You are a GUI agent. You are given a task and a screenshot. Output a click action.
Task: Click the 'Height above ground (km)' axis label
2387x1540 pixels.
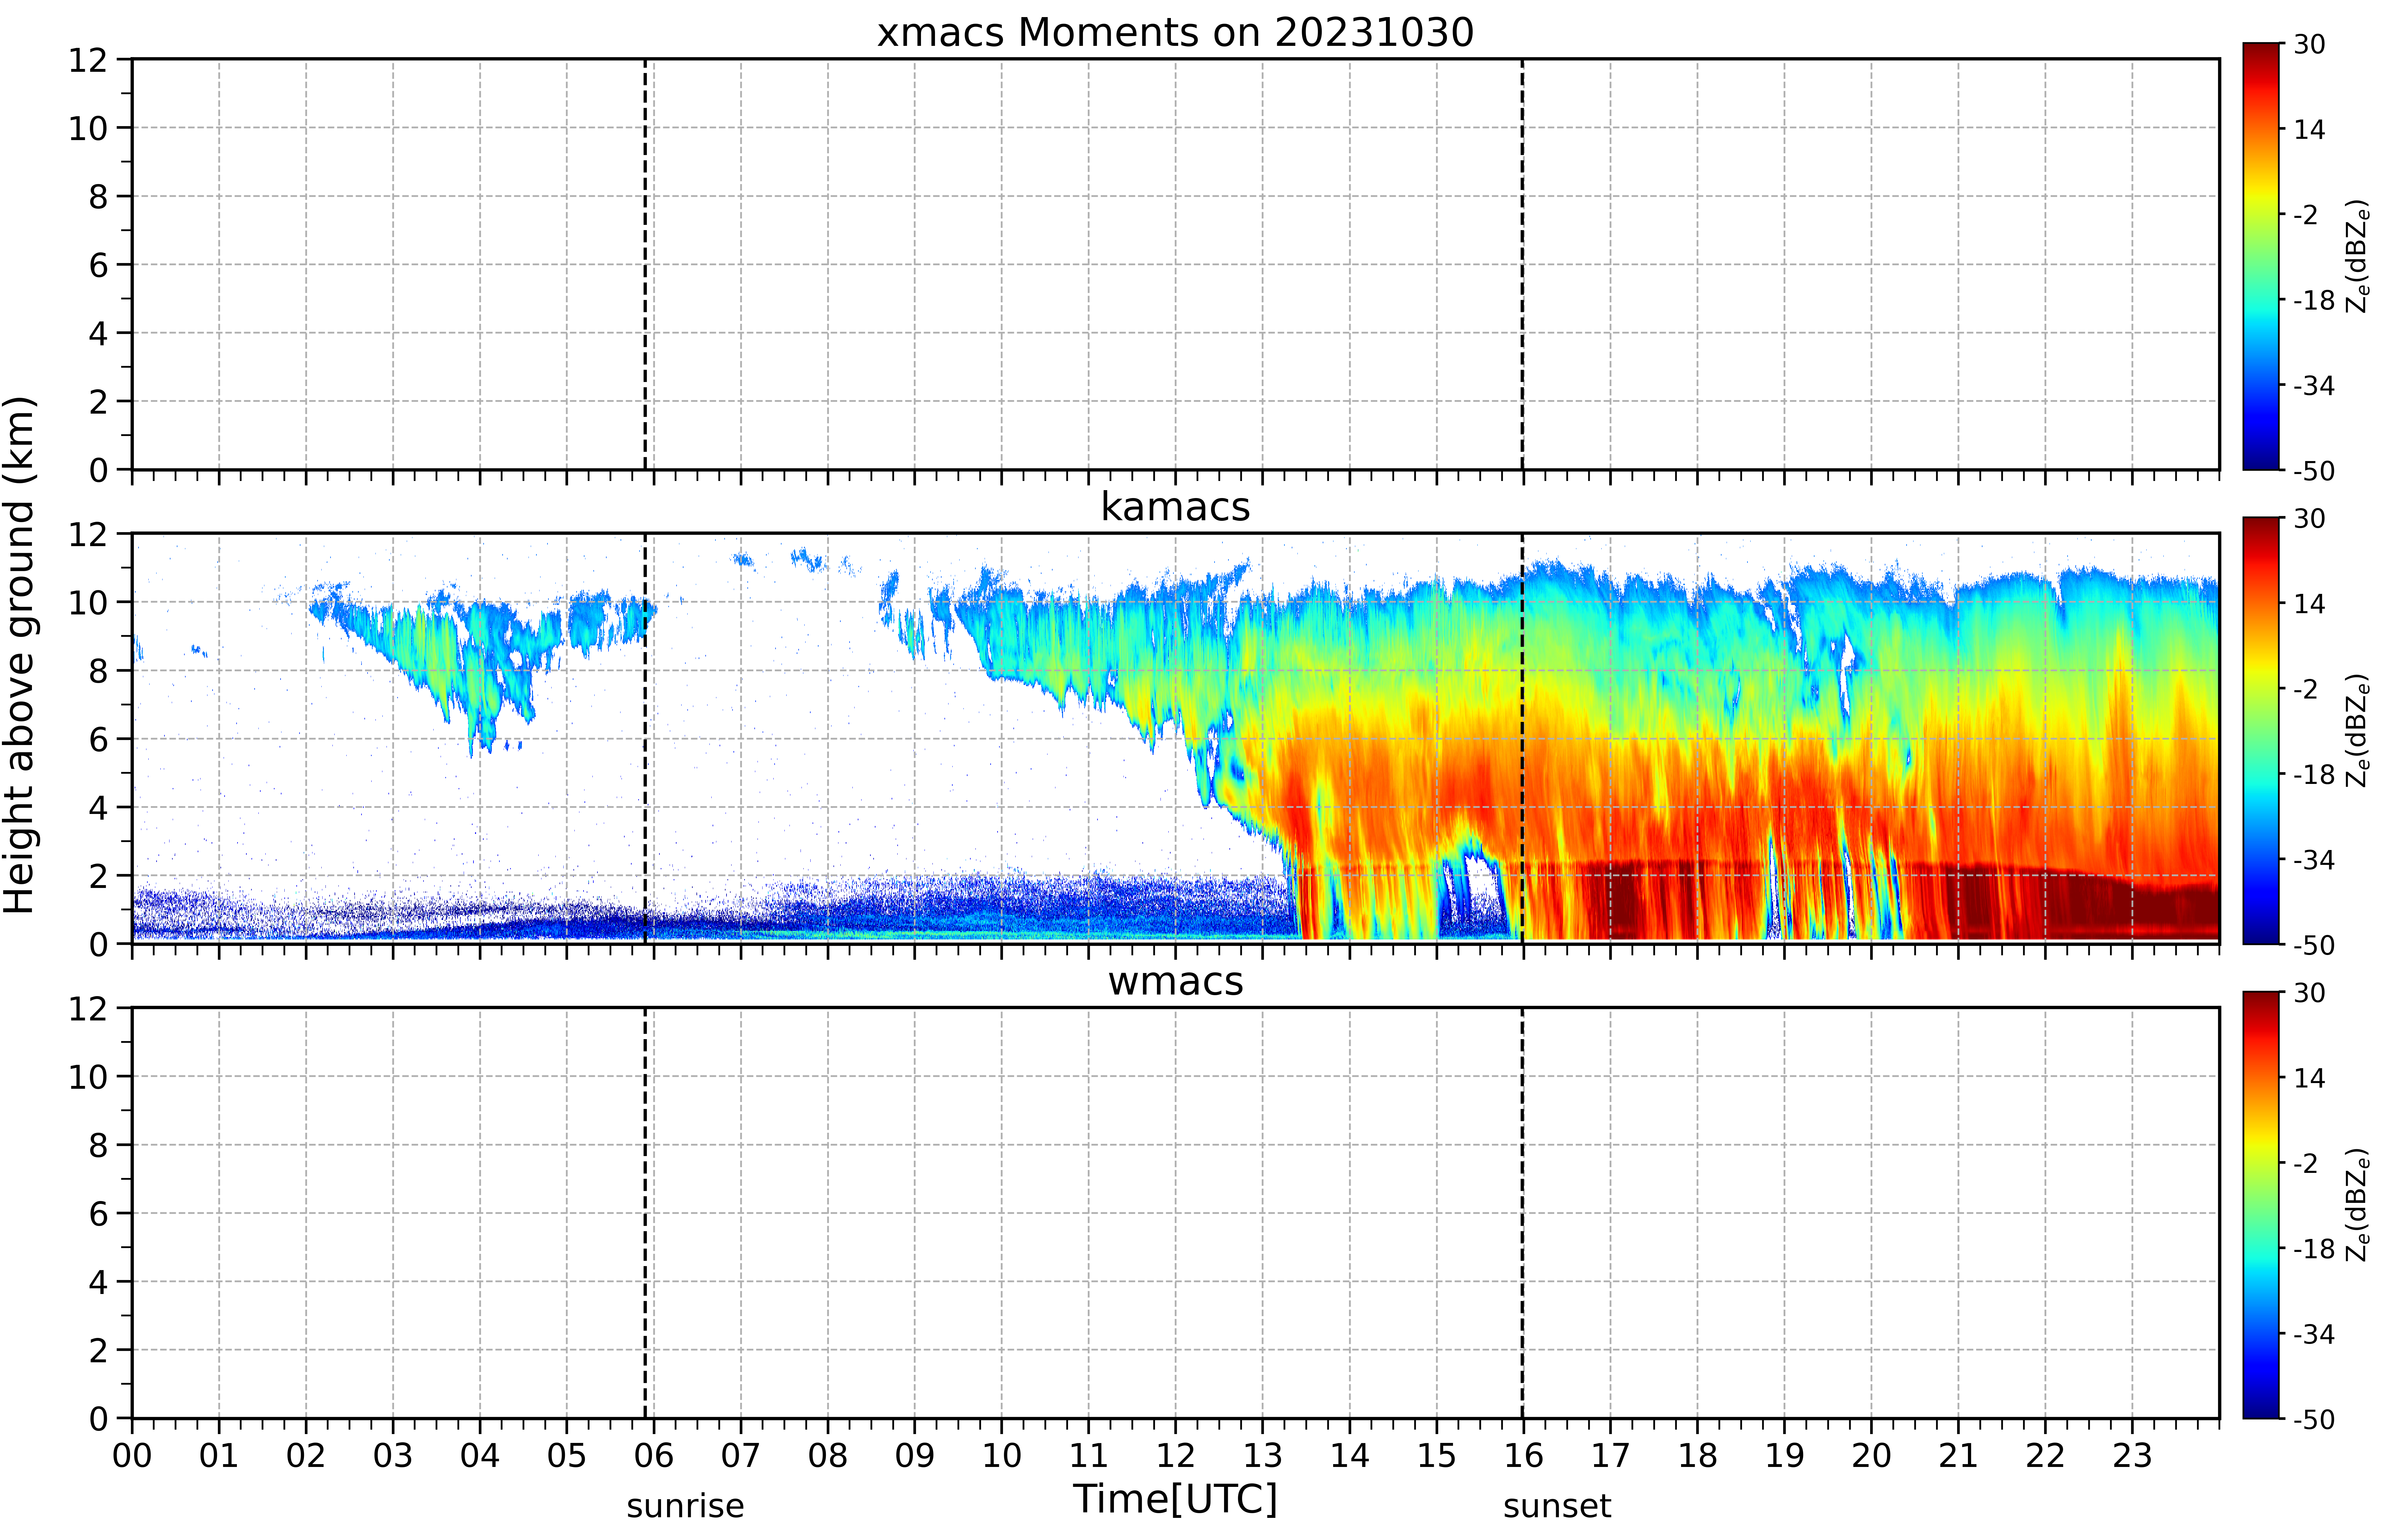pos(20,655)
